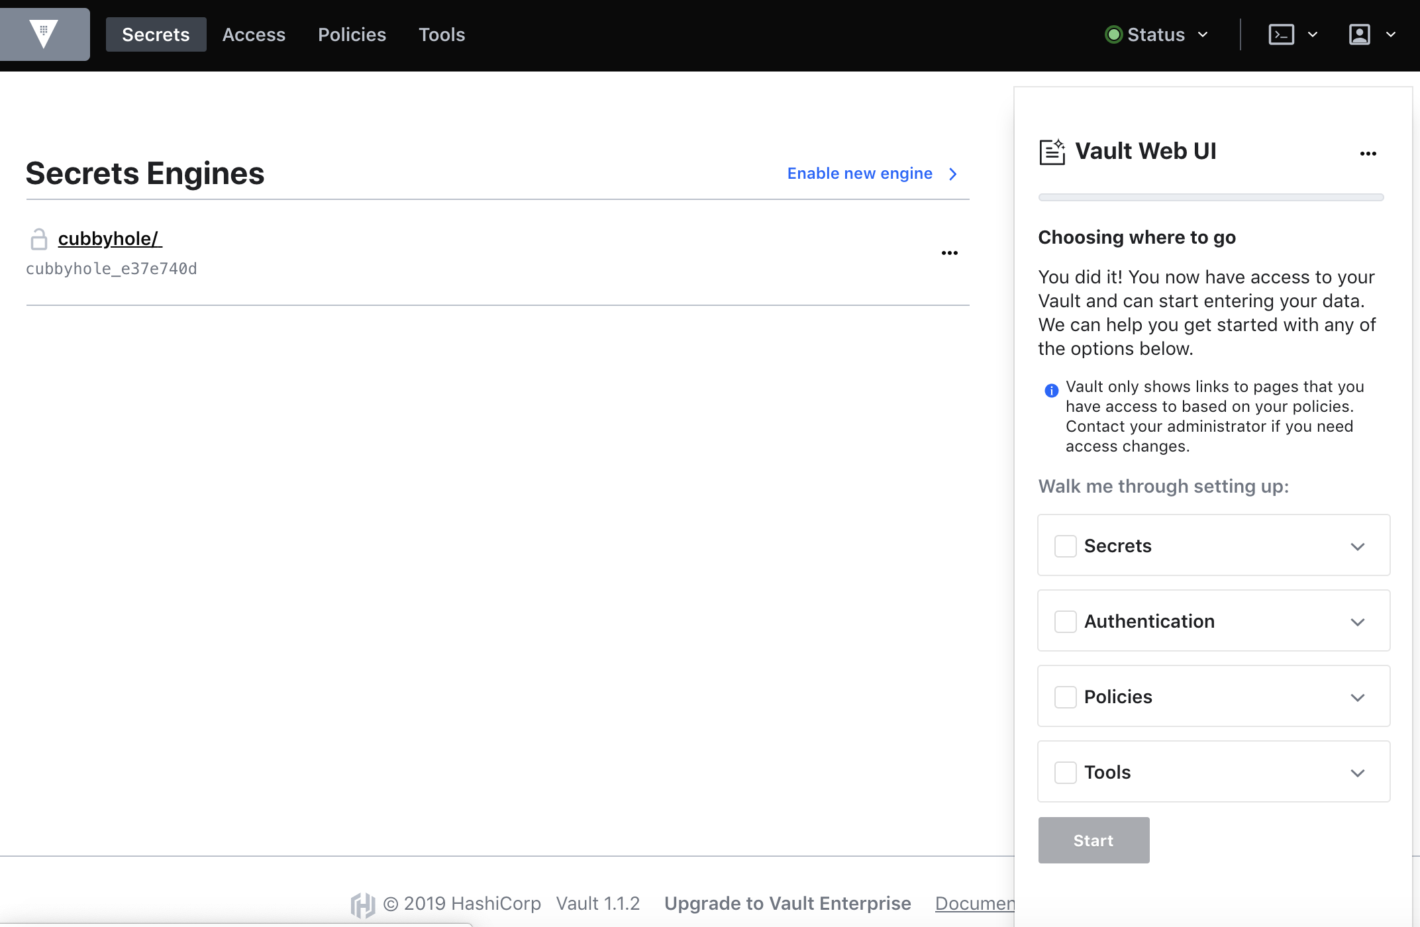This screenshot has height=927, width=1420.
Task: Expand the Secrets walkthrough chevron
Action: pyautogui.click(x=1357, y=546)
